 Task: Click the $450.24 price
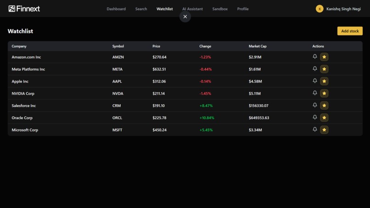pyautogui.click(x=159, y=130)
